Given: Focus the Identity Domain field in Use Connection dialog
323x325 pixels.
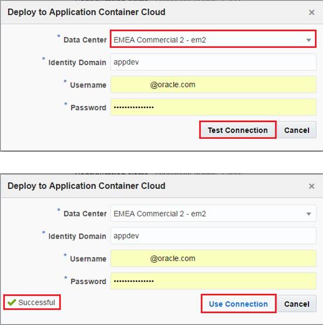Looking at the screenshot, I should [x=213, y=236].
